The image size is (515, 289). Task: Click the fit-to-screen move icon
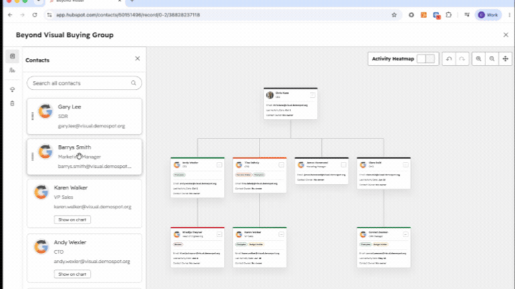(505, 59)
